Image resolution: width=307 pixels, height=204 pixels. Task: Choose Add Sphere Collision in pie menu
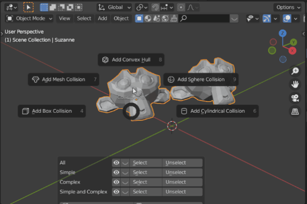[x=201, y=80]
